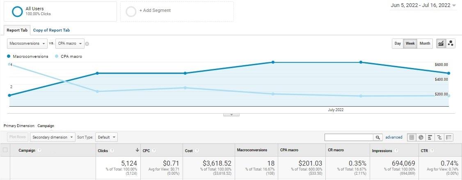Select the Percentage pie chart view icon

click(x=421, y=137)
